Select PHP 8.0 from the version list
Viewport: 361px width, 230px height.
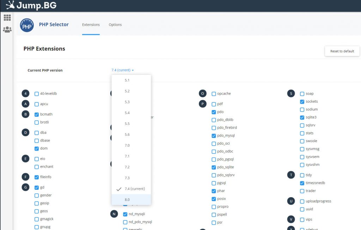pos(127,199)
